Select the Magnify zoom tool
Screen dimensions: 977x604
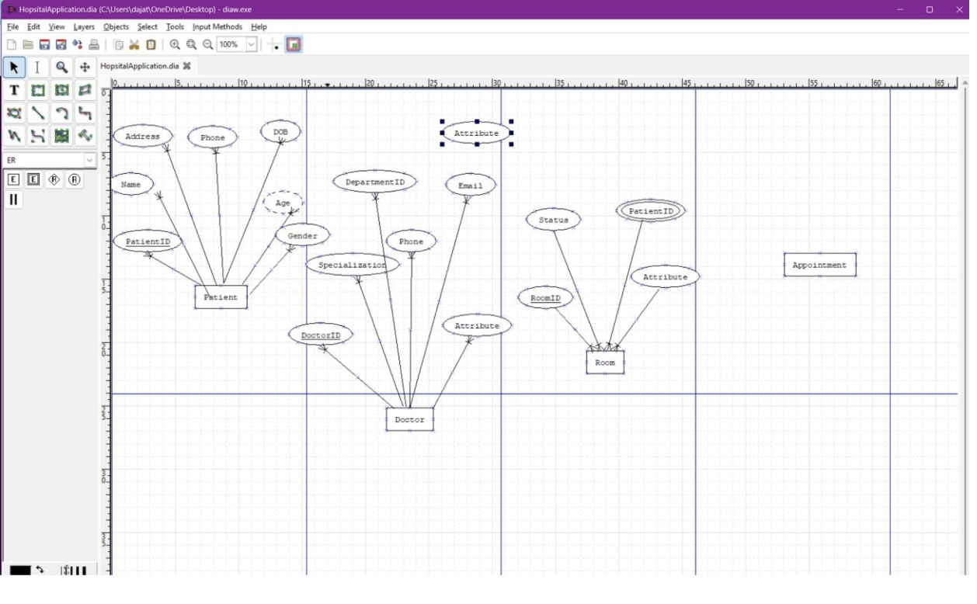click(x=61, y=68)
